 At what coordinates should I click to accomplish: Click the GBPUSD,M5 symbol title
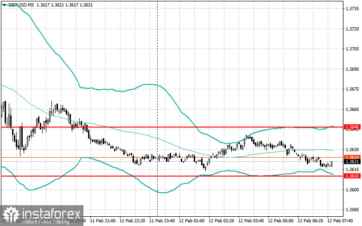[21, 5]
